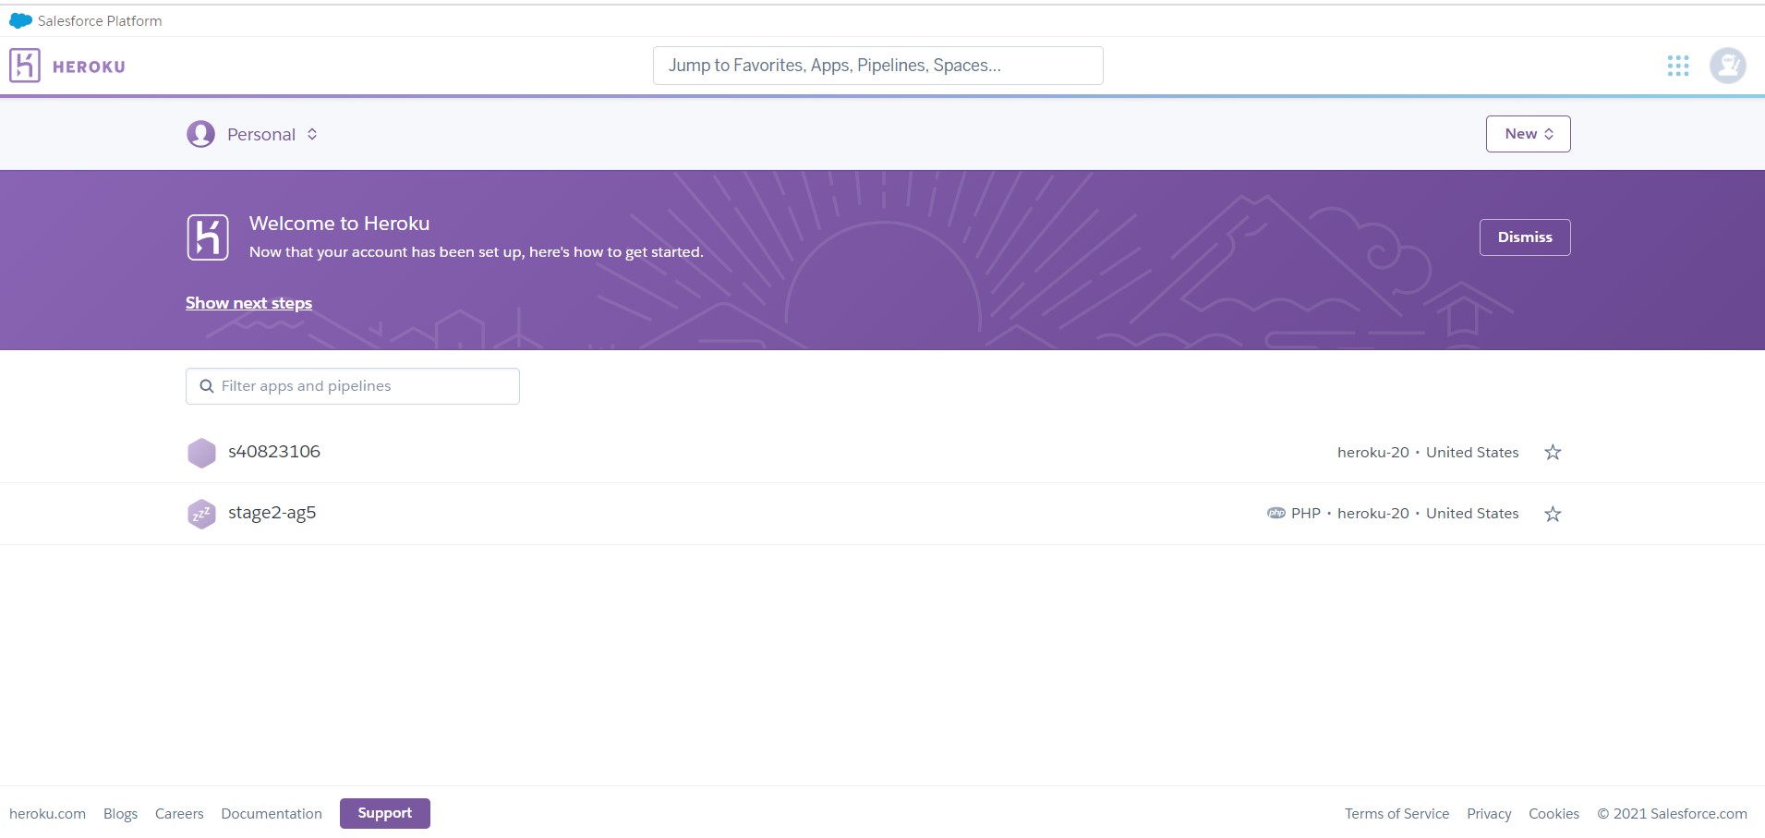Open the New dropdown button
Image resolution: width=1765 pixels, height=838 pixels.
point(1528,134)
